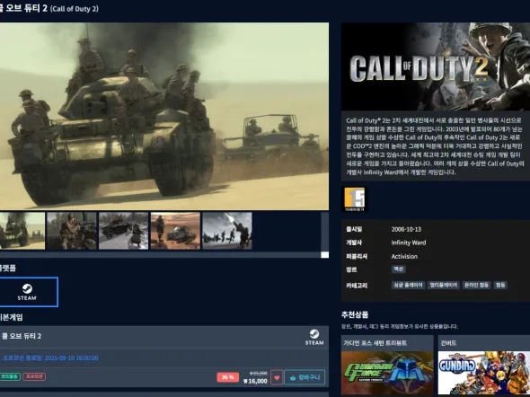Click the Gunbird recommended game image
This screenshot has height=397, width=530.
(484, 373)
